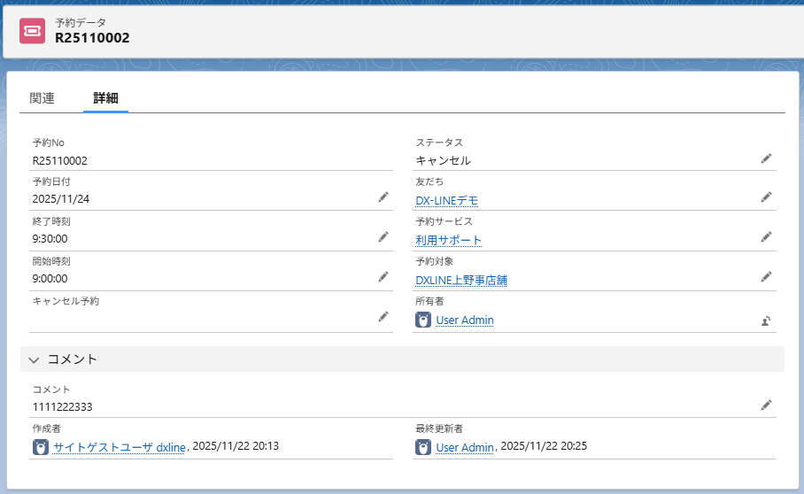
Task: Open サイトゲストユーザ dxline creator link
Action: click(x=120, y=447)
